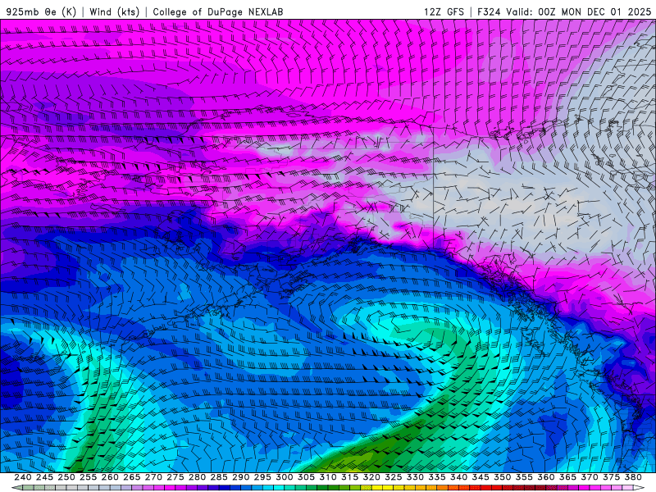Viewport: 656px width, 492px height.
Task: Click the 295 color scale label
Action: click(x=262, y=477)
